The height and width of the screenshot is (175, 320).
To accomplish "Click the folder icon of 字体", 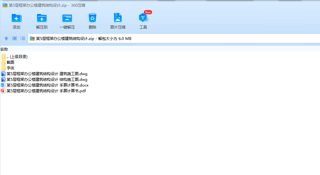I will coord(3,68).
